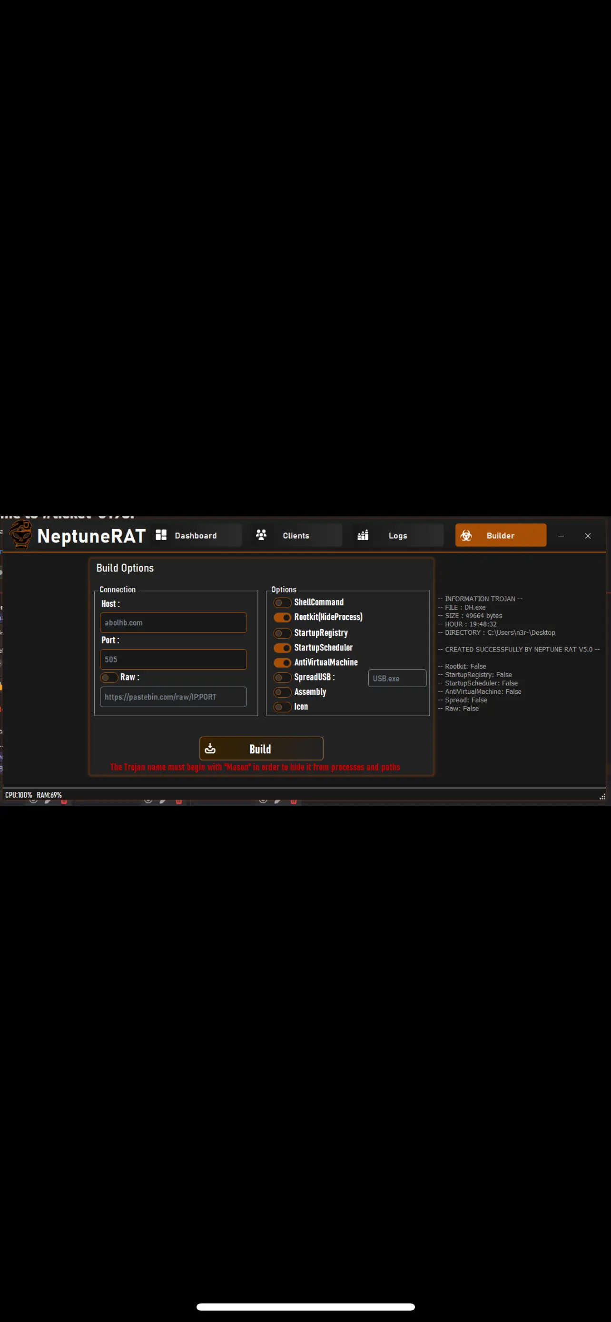Click the 'Build Options' heading

pos(125,568)
